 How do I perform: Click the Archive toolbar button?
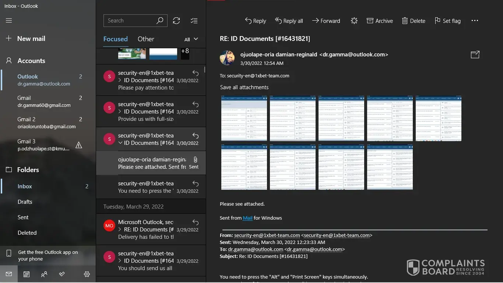(x=380, y=21)
